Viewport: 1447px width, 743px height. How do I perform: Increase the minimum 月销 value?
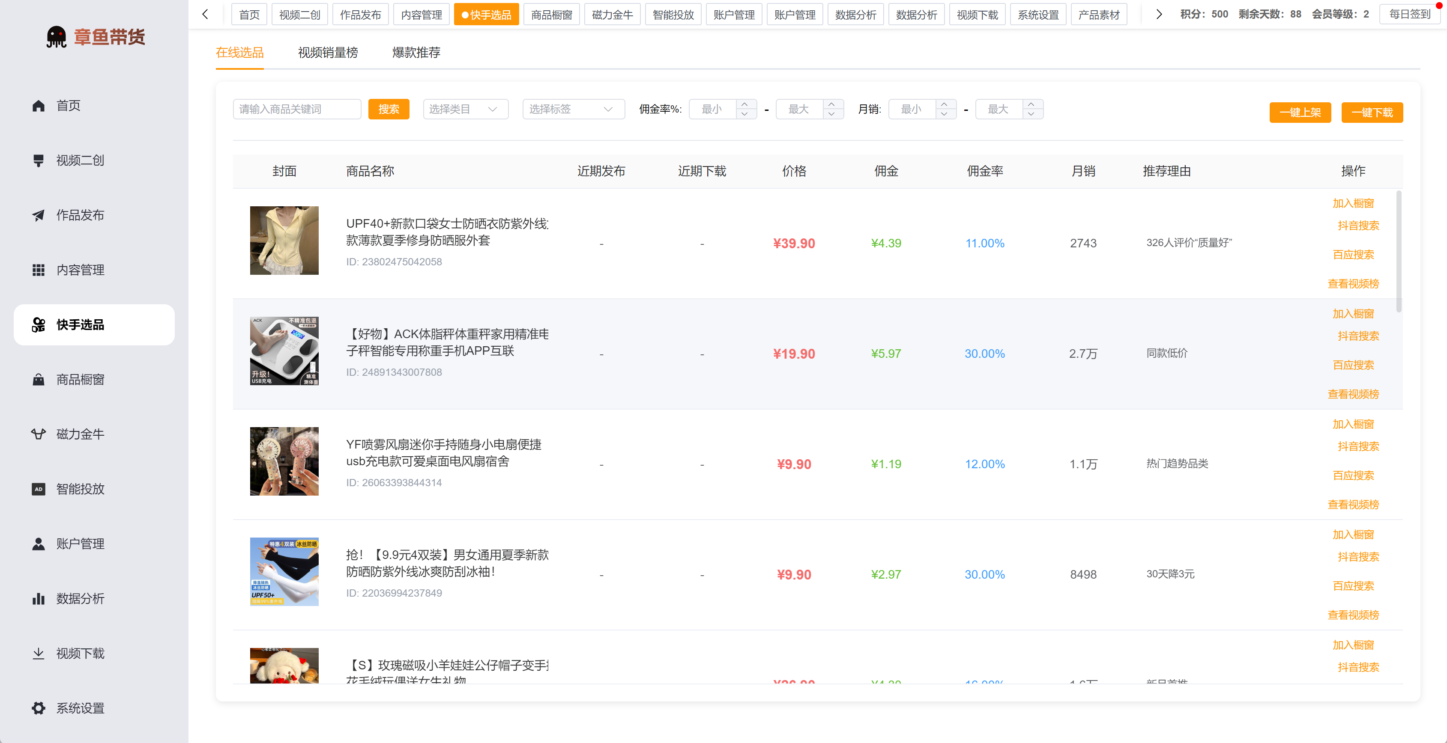click(944, 104)
